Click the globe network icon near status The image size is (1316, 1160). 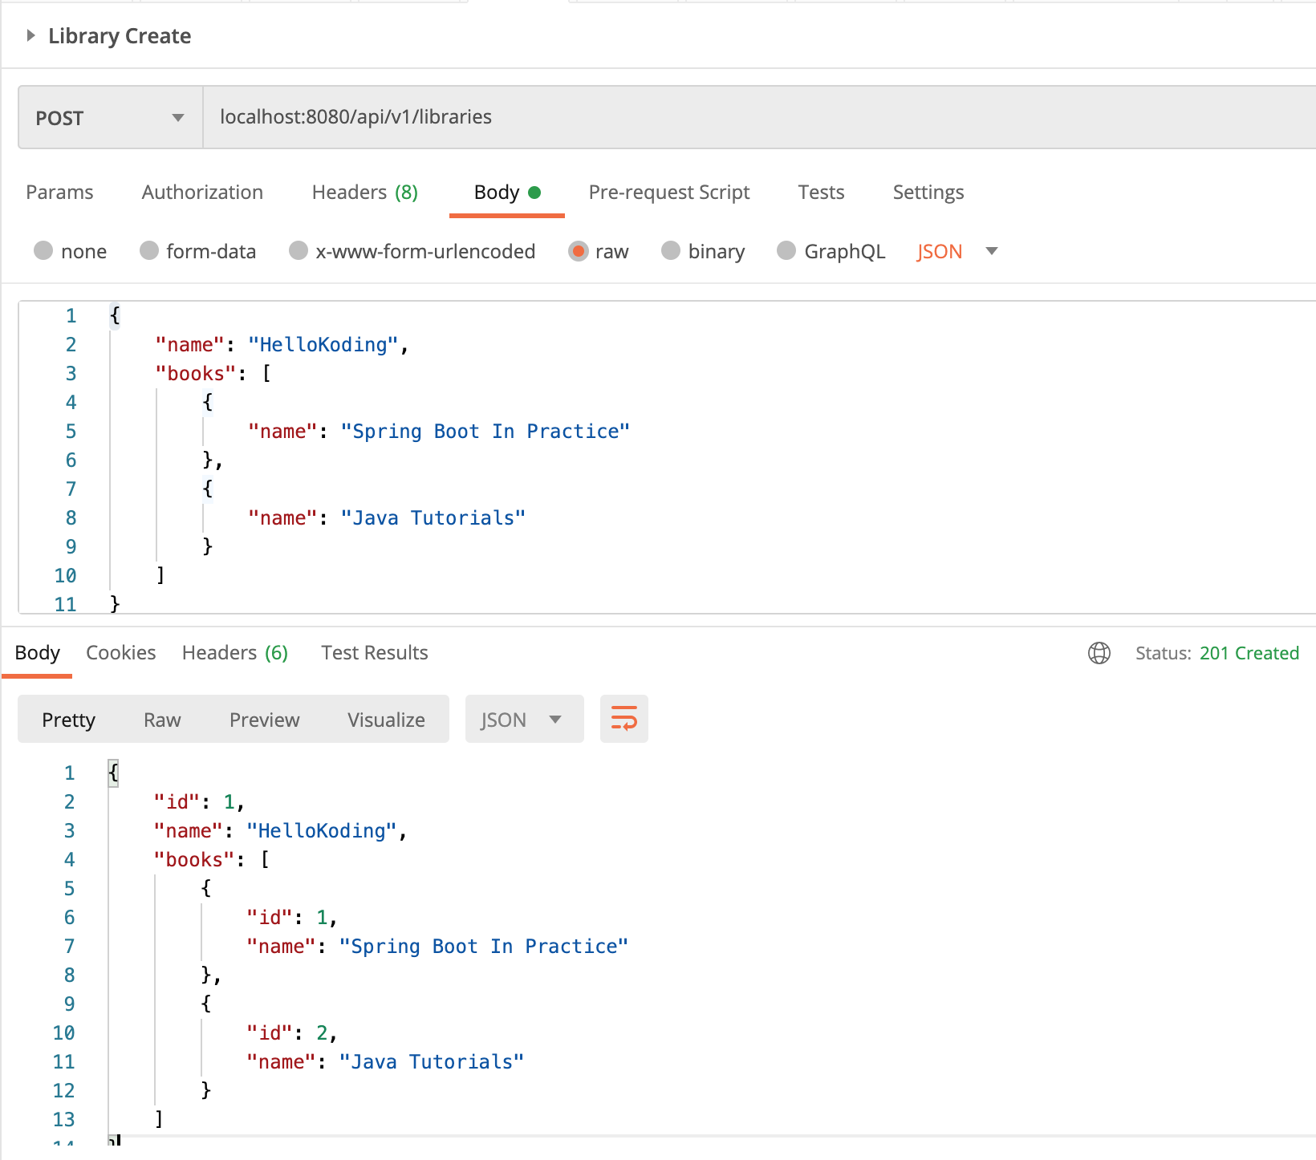point(1099,653)
